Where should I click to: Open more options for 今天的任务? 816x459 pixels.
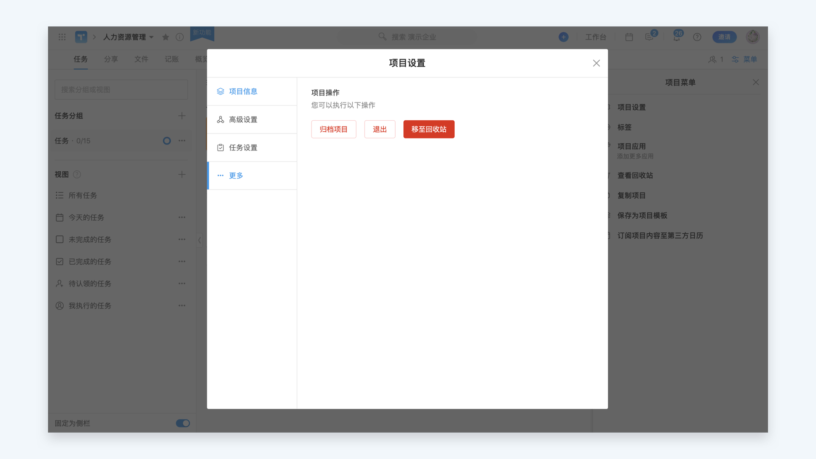click(x=182, y=218)
